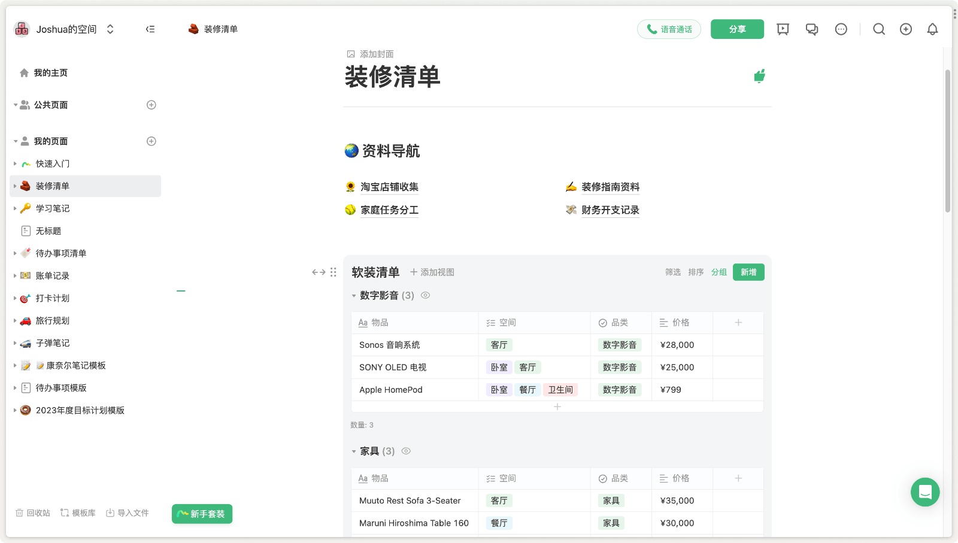Open the Joshua的空间 workspace switcher
The image size is (958, 543).
coord(66,29)
